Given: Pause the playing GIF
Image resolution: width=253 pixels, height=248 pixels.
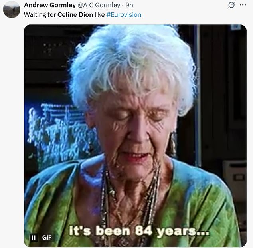Looking at the screenshot, I should (x=34, y=238).
